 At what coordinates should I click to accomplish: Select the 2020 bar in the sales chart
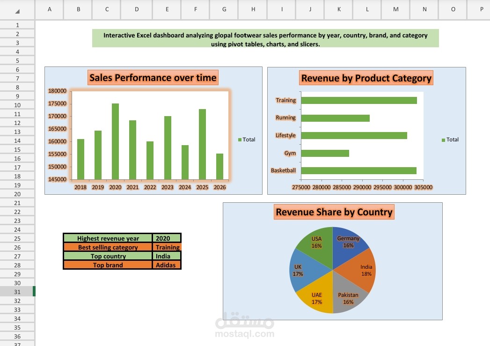point(115,140)
